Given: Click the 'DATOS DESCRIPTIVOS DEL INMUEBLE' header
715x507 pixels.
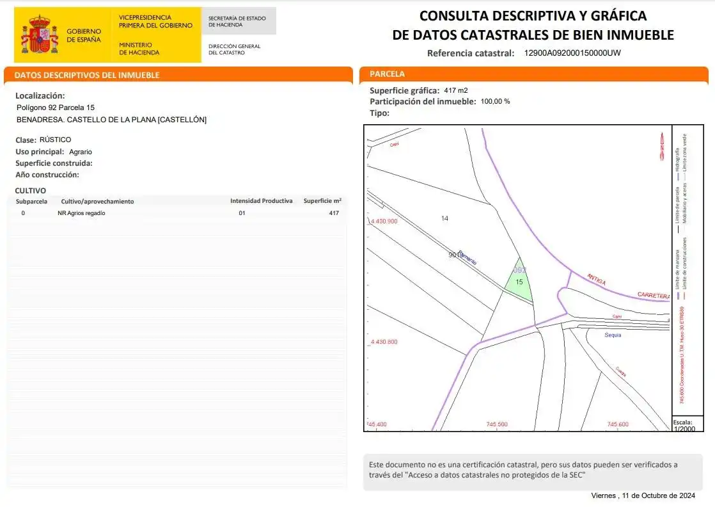Looking at the screenshot, I should click(86, 76).
